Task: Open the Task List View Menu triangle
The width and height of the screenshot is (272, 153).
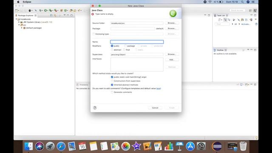Action: pos(255,20)
